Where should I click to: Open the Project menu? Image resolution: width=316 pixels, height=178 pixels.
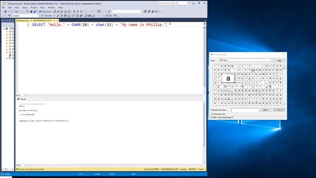(x=34, y=7)
